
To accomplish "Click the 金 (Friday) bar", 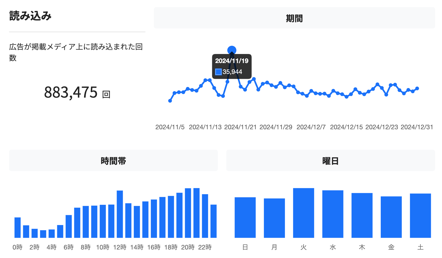I will point(391,217).
